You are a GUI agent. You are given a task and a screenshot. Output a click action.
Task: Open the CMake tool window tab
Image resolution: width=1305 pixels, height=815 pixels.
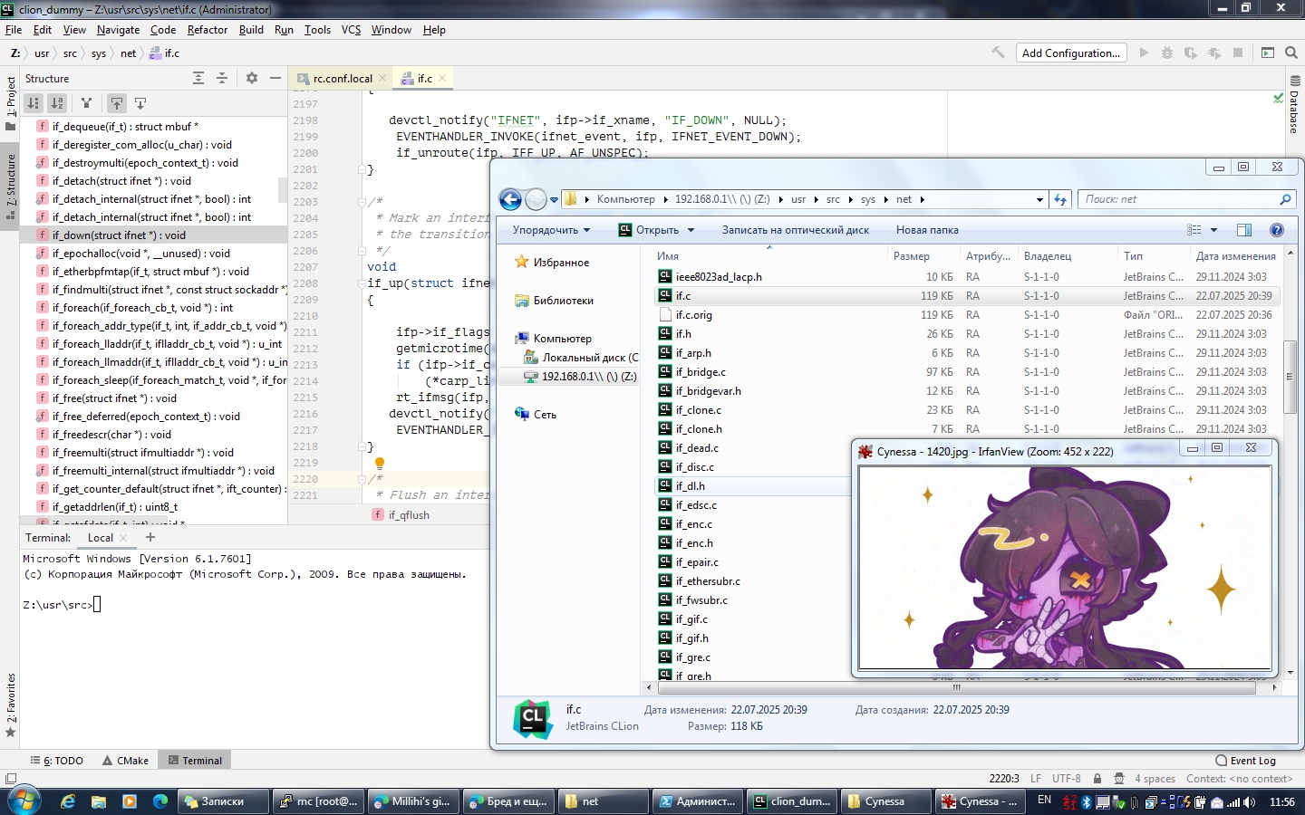coord(126,761)
